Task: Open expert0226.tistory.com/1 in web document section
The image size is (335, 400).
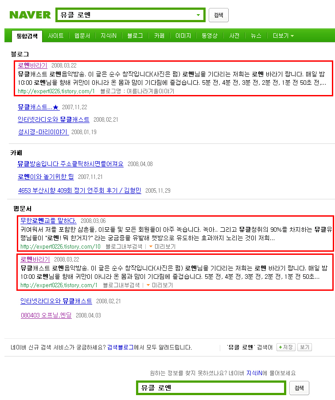Action: (x=59, y=285)
